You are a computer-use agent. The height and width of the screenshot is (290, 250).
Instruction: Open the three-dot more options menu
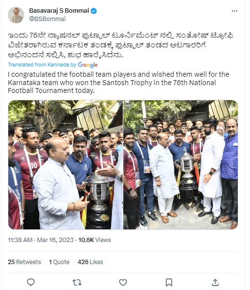[234, 11]
